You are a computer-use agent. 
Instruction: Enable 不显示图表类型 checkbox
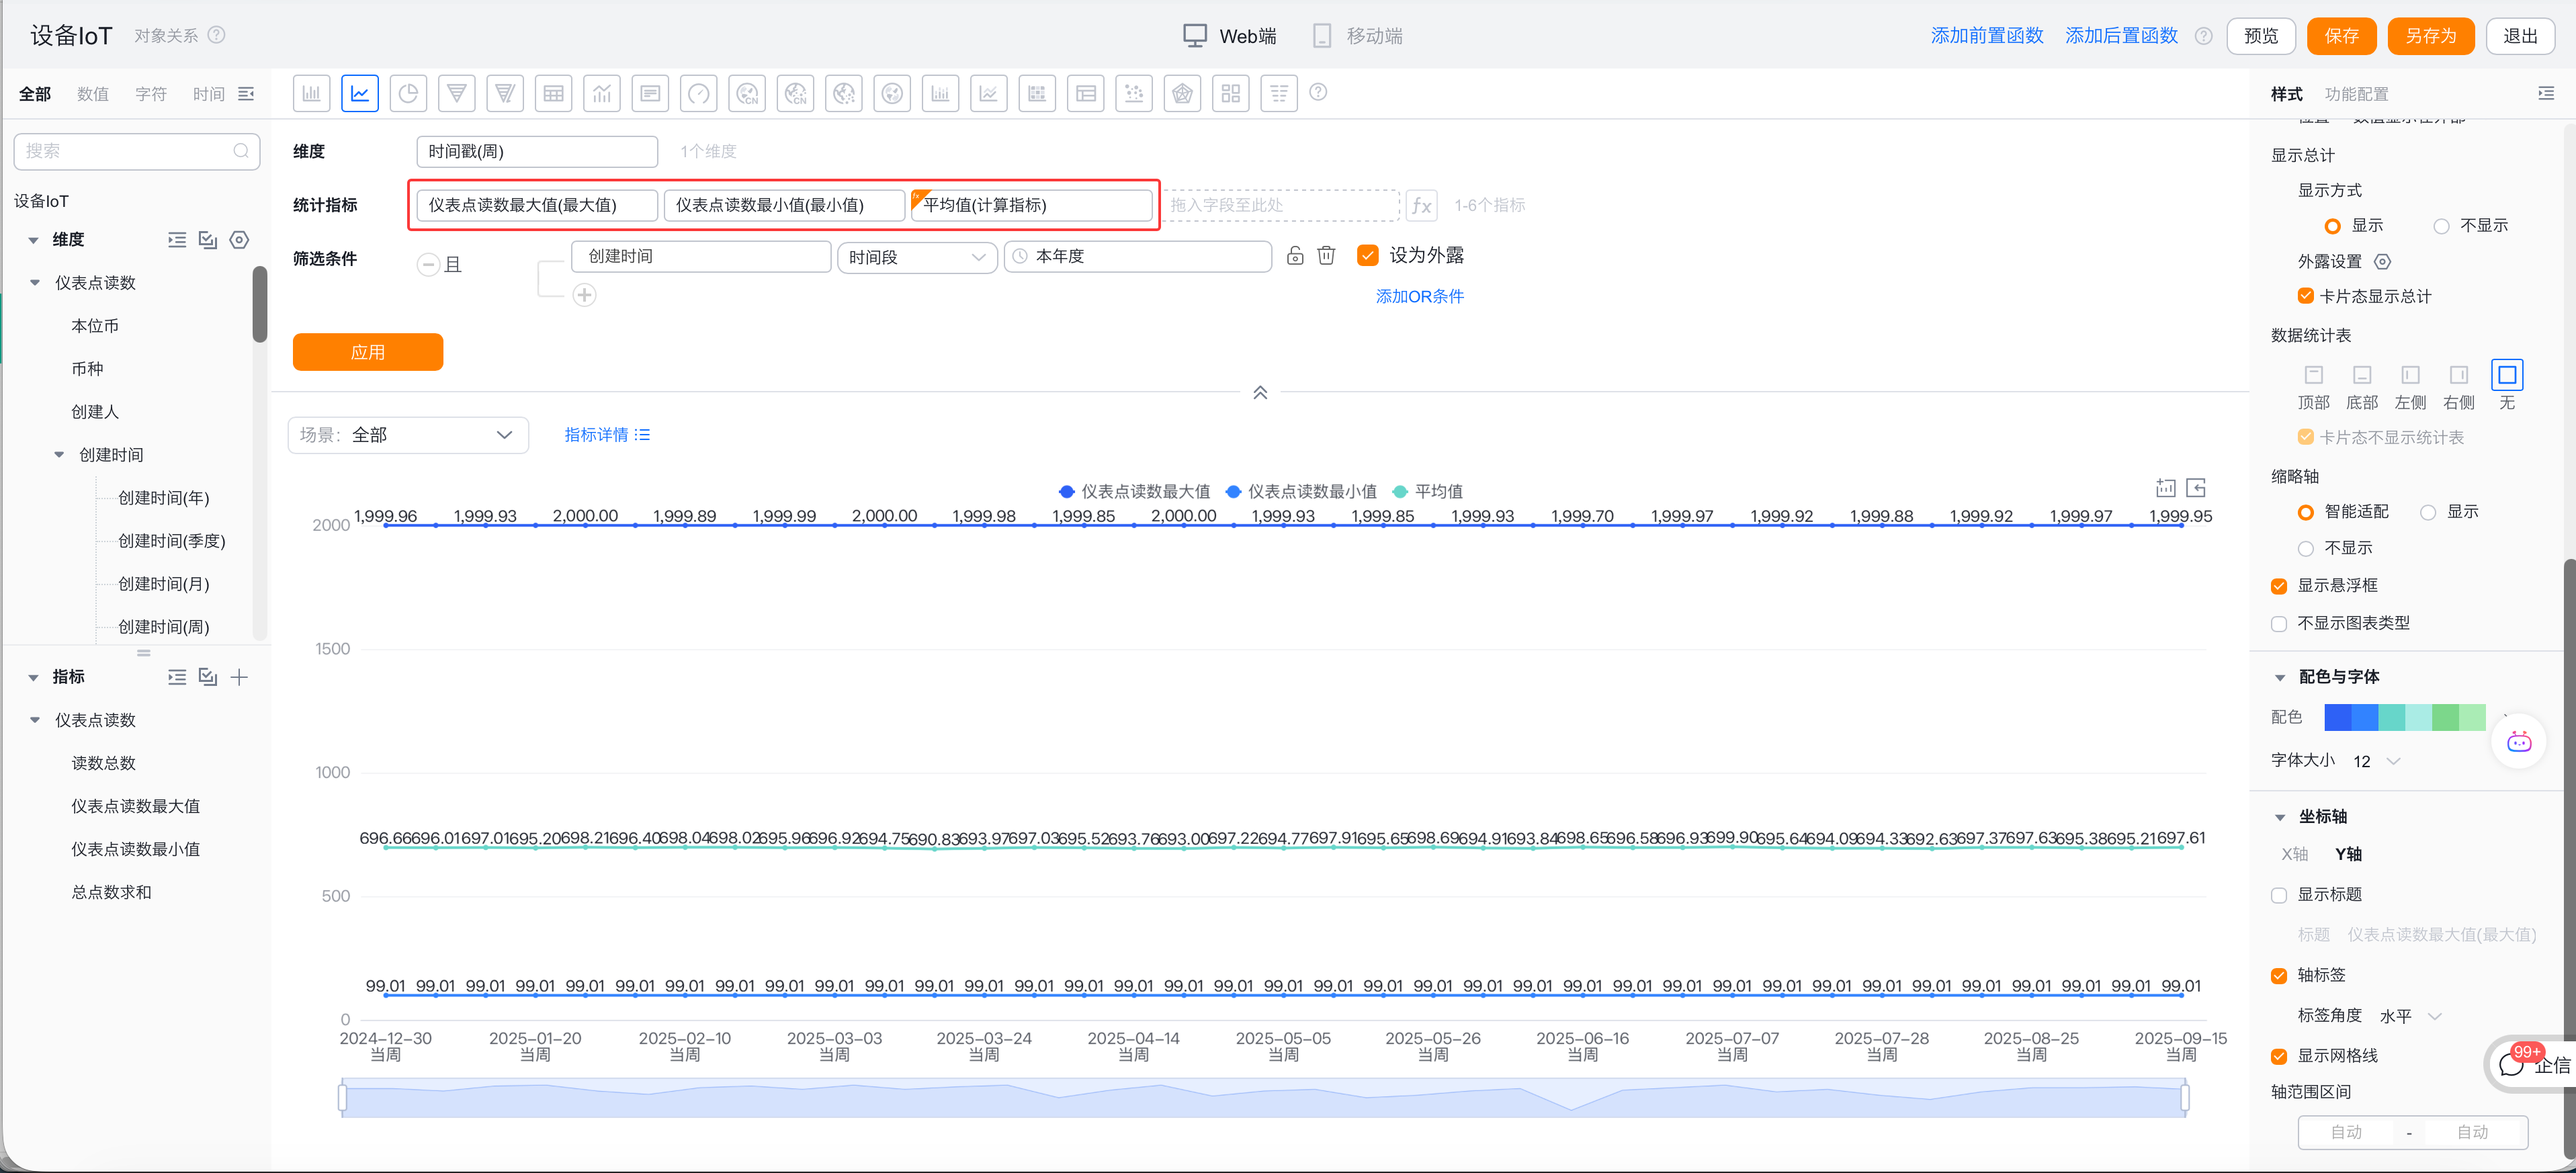(x=2279, y=624)
